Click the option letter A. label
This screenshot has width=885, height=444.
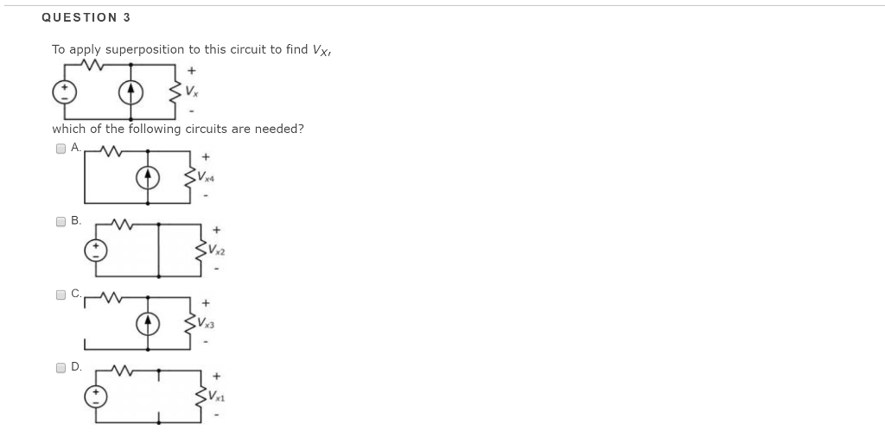pyautogui.click(x=76, y=148)
